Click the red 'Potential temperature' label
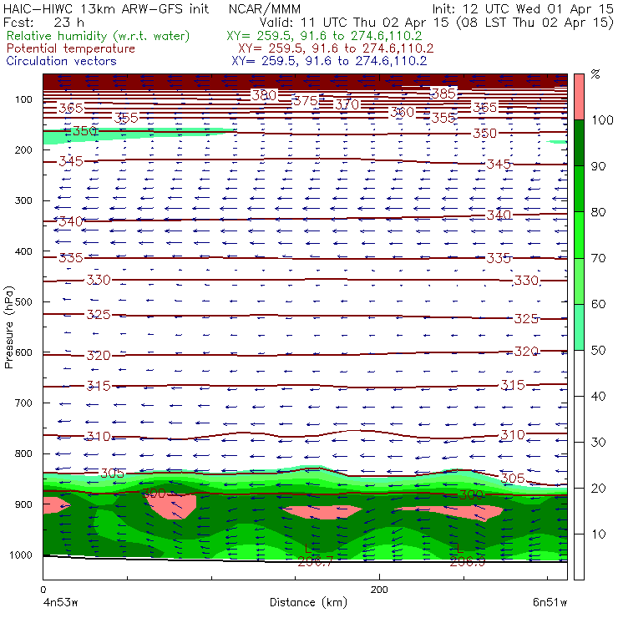The image size is (618, 618). tap(71, 48)
